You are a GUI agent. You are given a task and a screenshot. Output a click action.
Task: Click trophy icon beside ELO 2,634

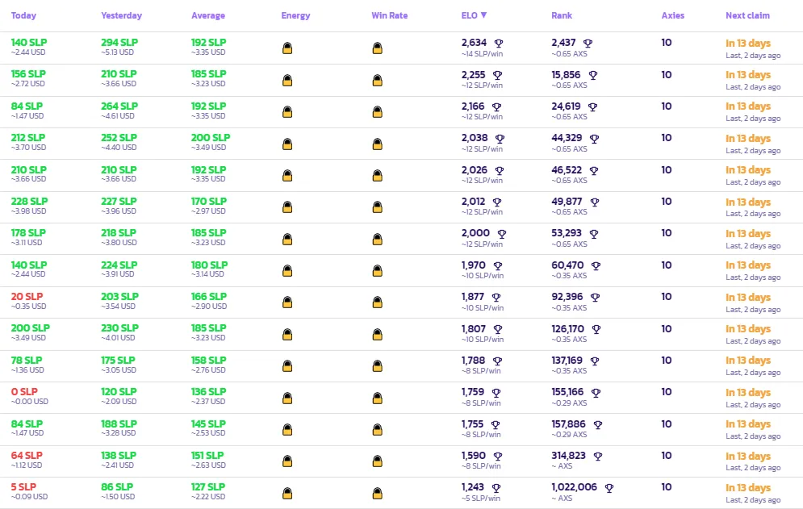pos(498,43)
